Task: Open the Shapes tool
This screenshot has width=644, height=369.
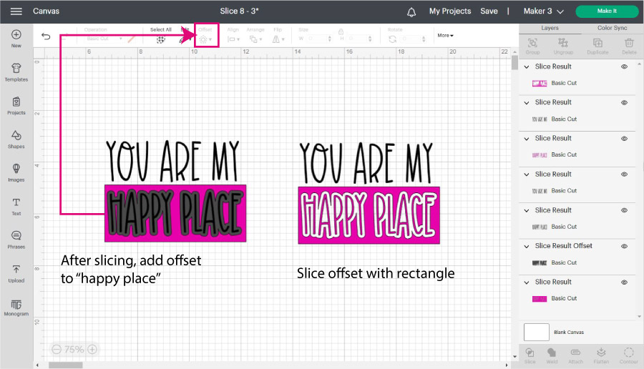Action: click(x=16, y=139)
